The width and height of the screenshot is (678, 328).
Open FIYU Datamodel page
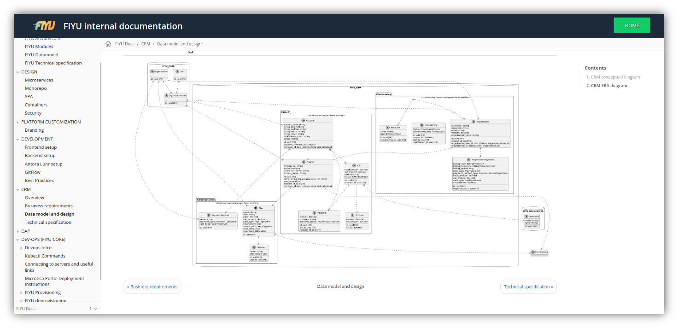(41, 54)
